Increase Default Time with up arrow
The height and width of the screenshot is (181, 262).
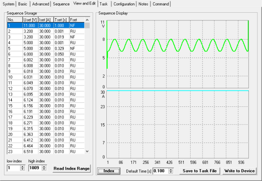pos(171,170)
